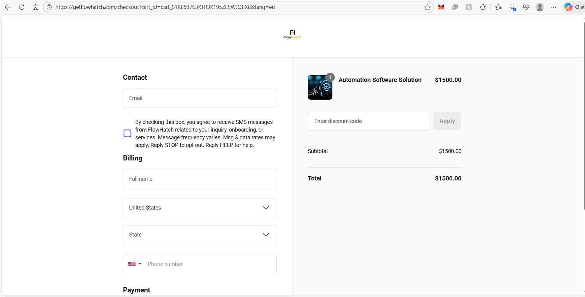Image resolution: width=585 pixels, height=297 pixels.
Task: Open the browser downloads panel
Action: [512, 7]
